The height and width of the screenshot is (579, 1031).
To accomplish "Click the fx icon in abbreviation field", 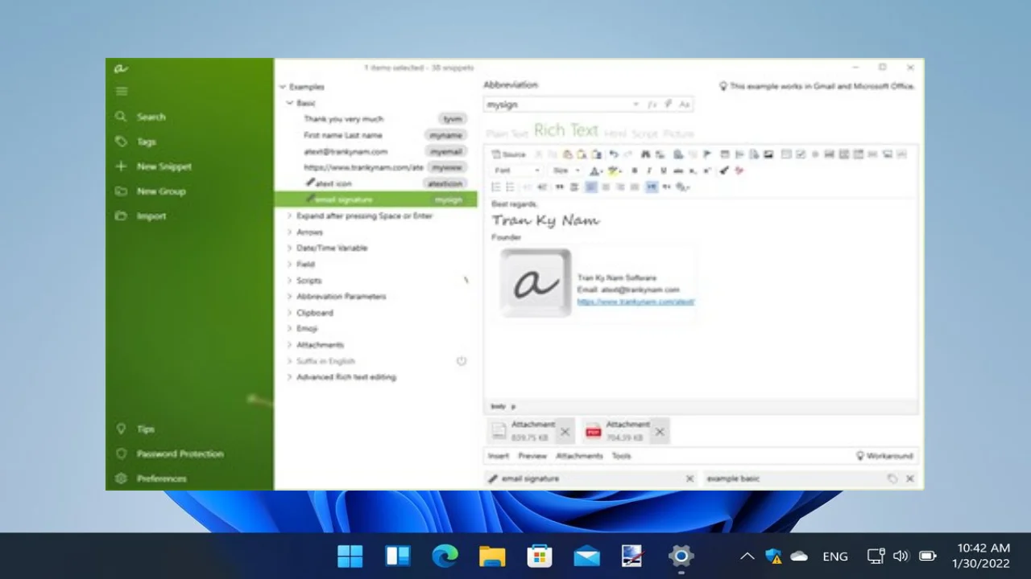I will coord(652,105).
